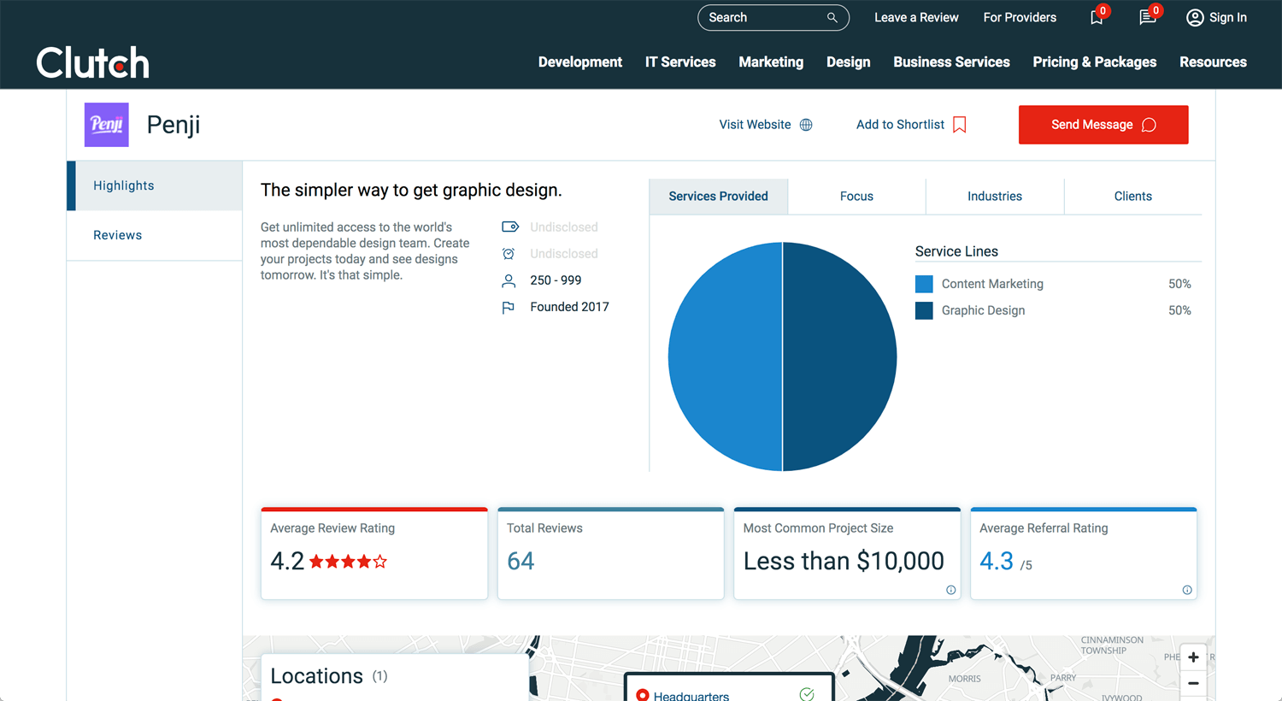Click the Founded 2017 text
Image resolution: width=1282 pixels, height=701 pixels.
click(569, 307)
